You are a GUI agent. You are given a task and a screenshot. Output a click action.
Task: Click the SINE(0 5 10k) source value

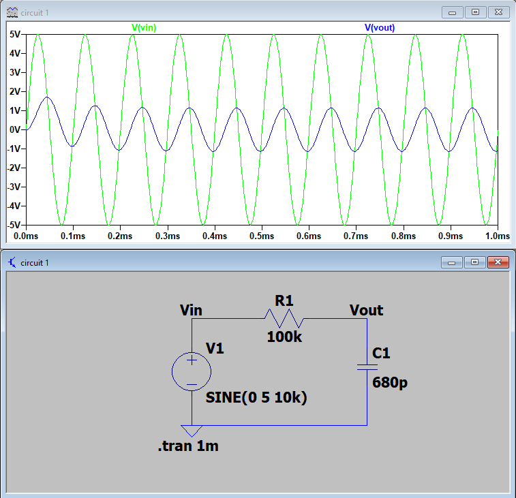pos(256,398)
